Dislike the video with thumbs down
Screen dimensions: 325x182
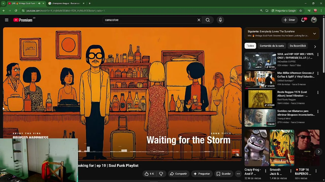(161, 174)
